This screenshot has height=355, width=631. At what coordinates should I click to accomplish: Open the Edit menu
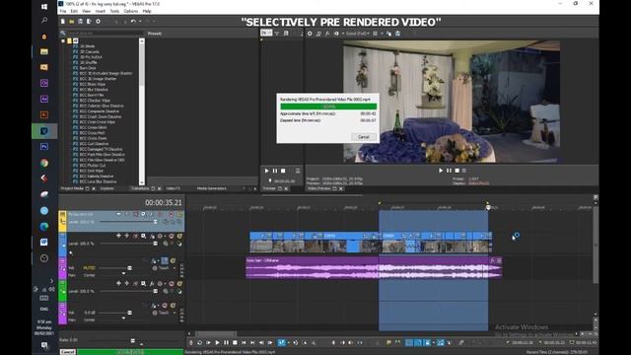pos(75,11)
